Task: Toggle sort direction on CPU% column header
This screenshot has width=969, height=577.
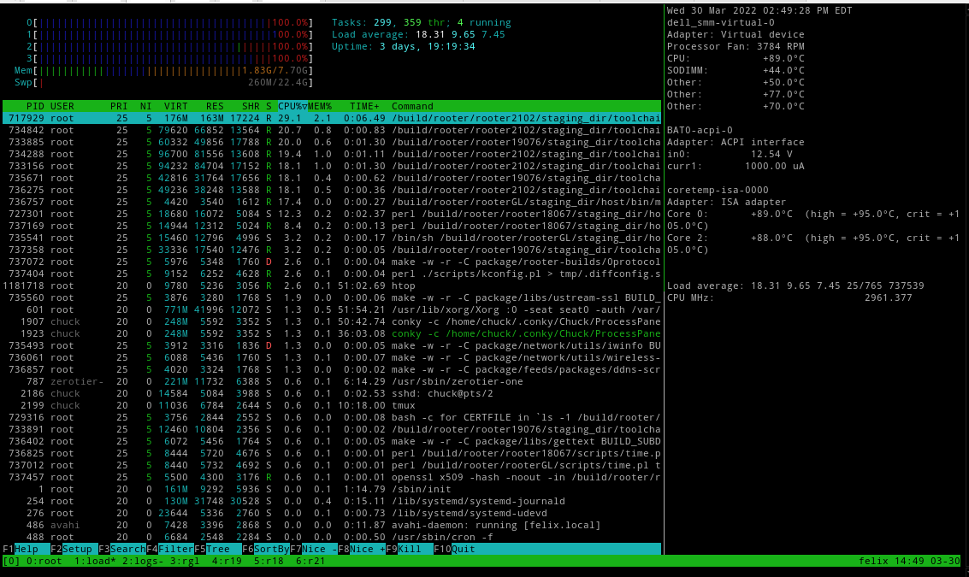Action: pyautogui.click(x=292, y=106)
